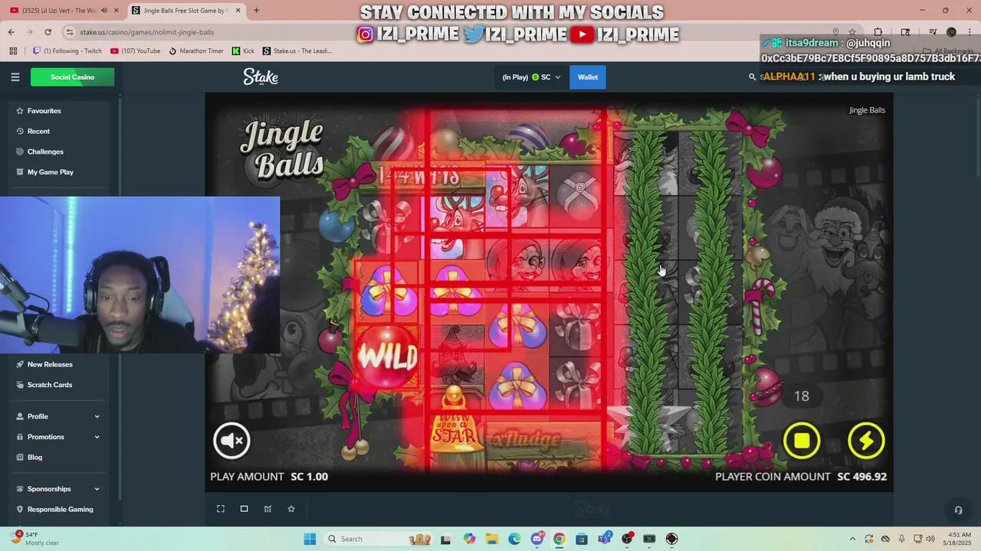
Task: Show hidden system tray icons chevron
Action: click(x=852, y=539)
